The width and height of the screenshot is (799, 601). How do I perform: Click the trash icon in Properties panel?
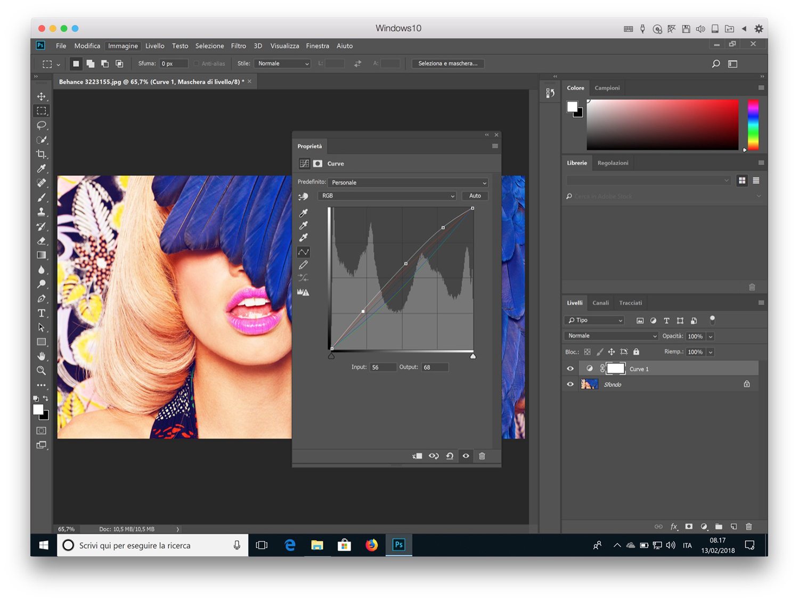pos(482,456)
